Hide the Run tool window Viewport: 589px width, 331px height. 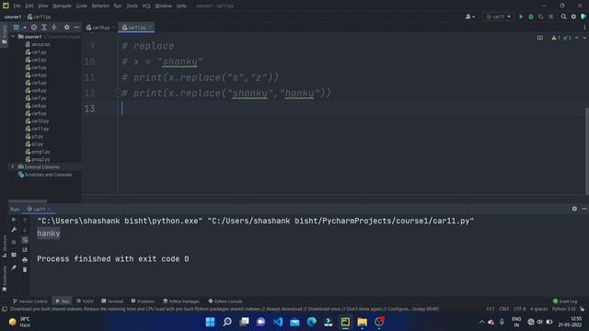point(584,209)
